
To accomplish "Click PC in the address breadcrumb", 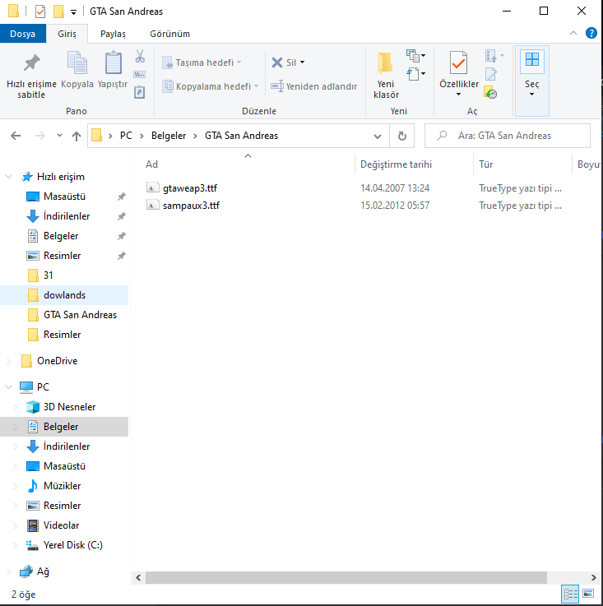I will (126, 136).
